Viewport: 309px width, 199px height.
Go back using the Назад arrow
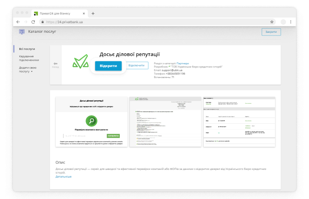coord(55,64)
